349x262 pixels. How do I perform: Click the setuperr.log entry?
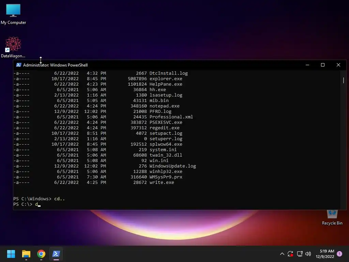(x=166, y=139)
